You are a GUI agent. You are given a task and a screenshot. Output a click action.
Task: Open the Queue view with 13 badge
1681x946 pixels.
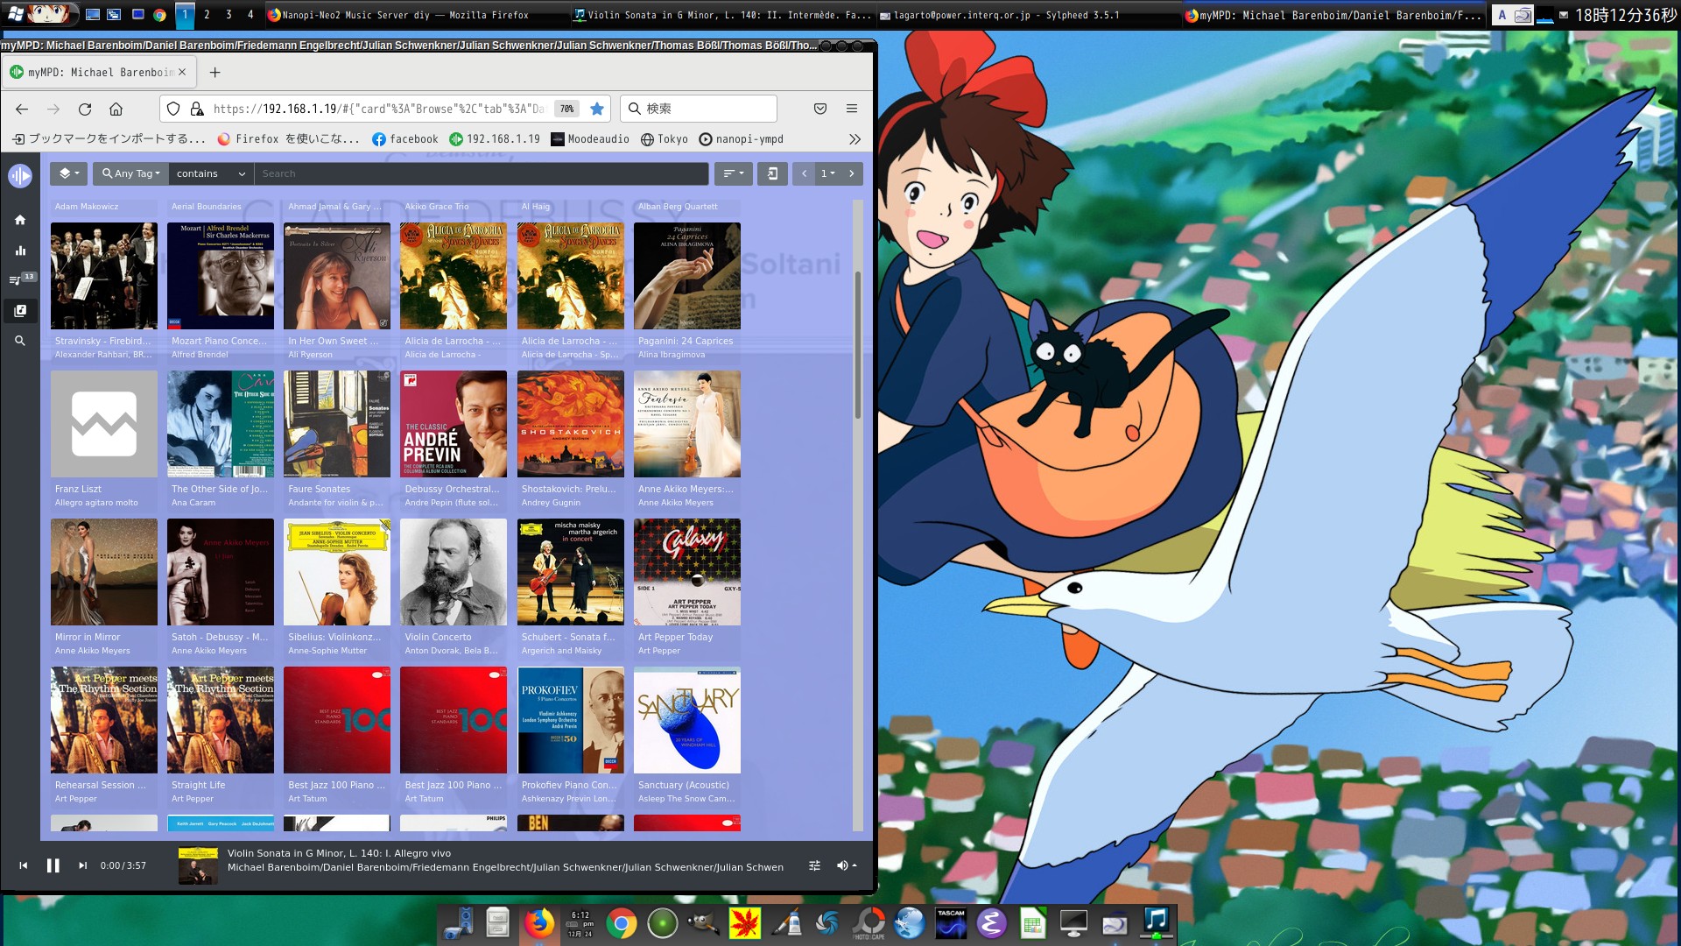tap(19, 280)
